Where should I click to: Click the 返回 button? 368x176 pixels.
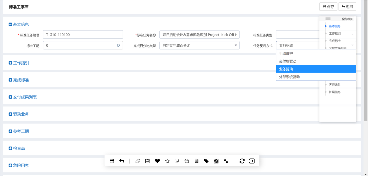(x=347, y=7)
